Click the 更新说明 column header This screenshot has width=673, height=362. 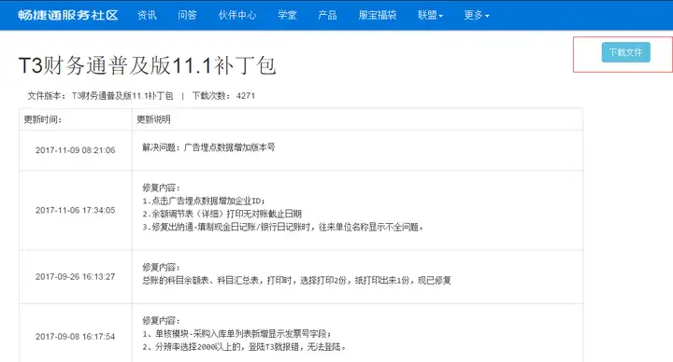point(153,119)
